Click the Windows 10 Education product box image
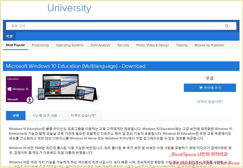The width and height of the screenshot is (243, 168). tap(19, 89)
